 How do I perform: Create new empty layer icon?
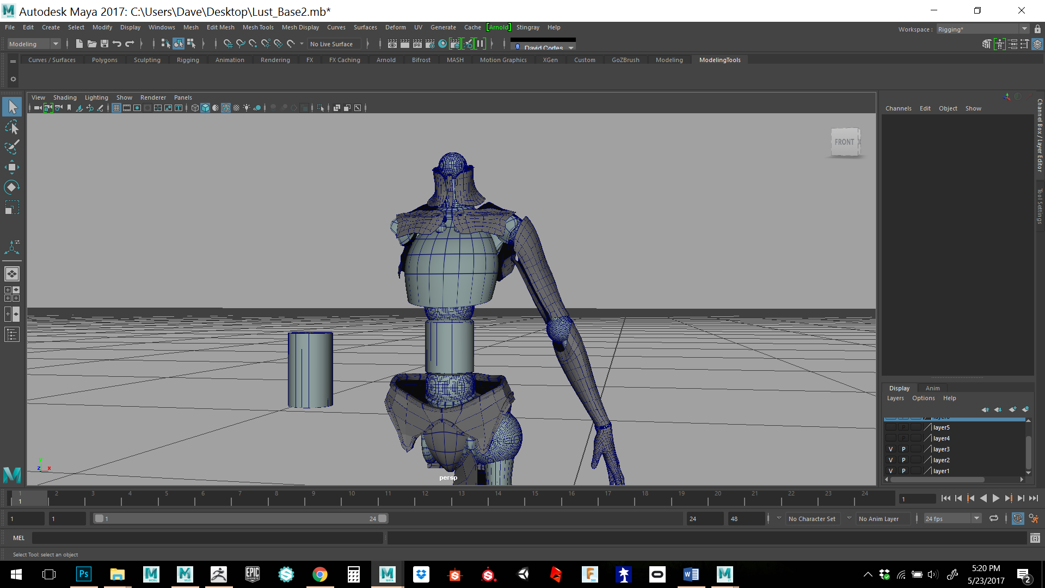pyautogui.click(x=1012, y=409)
